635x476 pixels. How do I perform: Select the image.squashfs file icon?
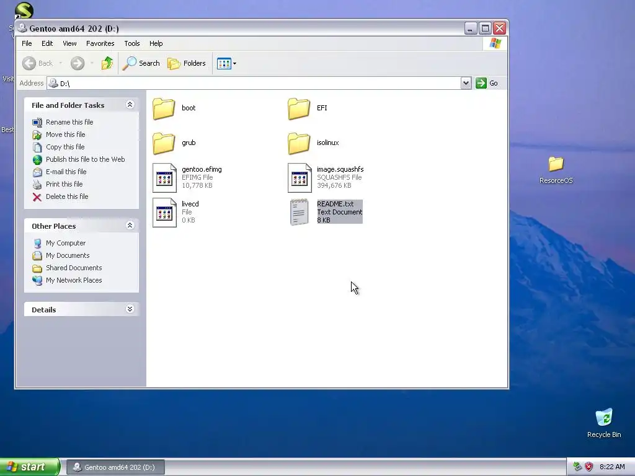[x=300, y=178]
